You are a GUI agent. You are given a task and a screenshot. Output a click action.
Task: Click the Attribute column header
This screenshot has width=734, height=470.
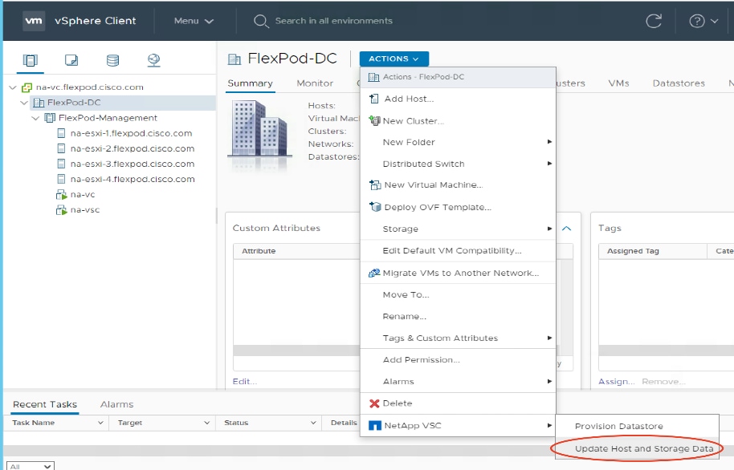(259, 251)
